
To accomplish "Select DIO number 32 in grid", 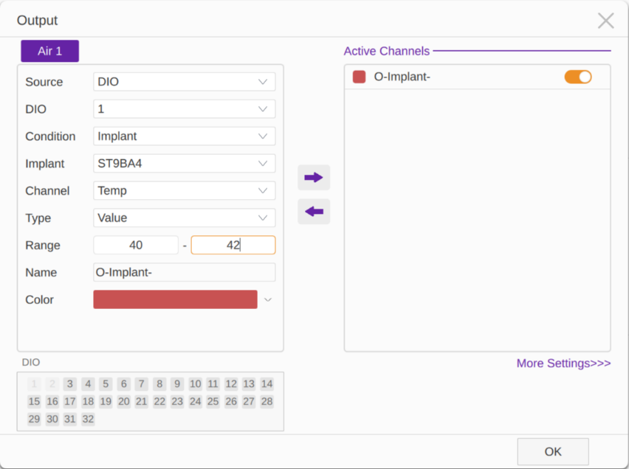I will coord(88,420).
